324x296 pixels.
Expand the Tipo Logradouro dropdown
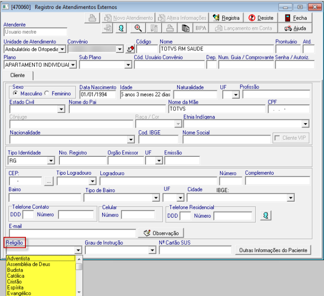(93, 181)
